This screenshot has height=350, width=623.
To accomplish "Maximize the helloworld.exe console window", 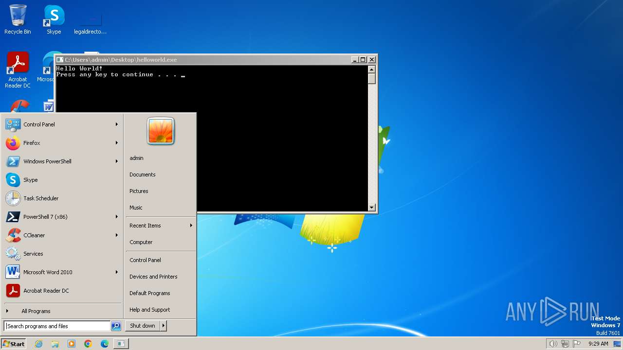I will pos(363,60).
